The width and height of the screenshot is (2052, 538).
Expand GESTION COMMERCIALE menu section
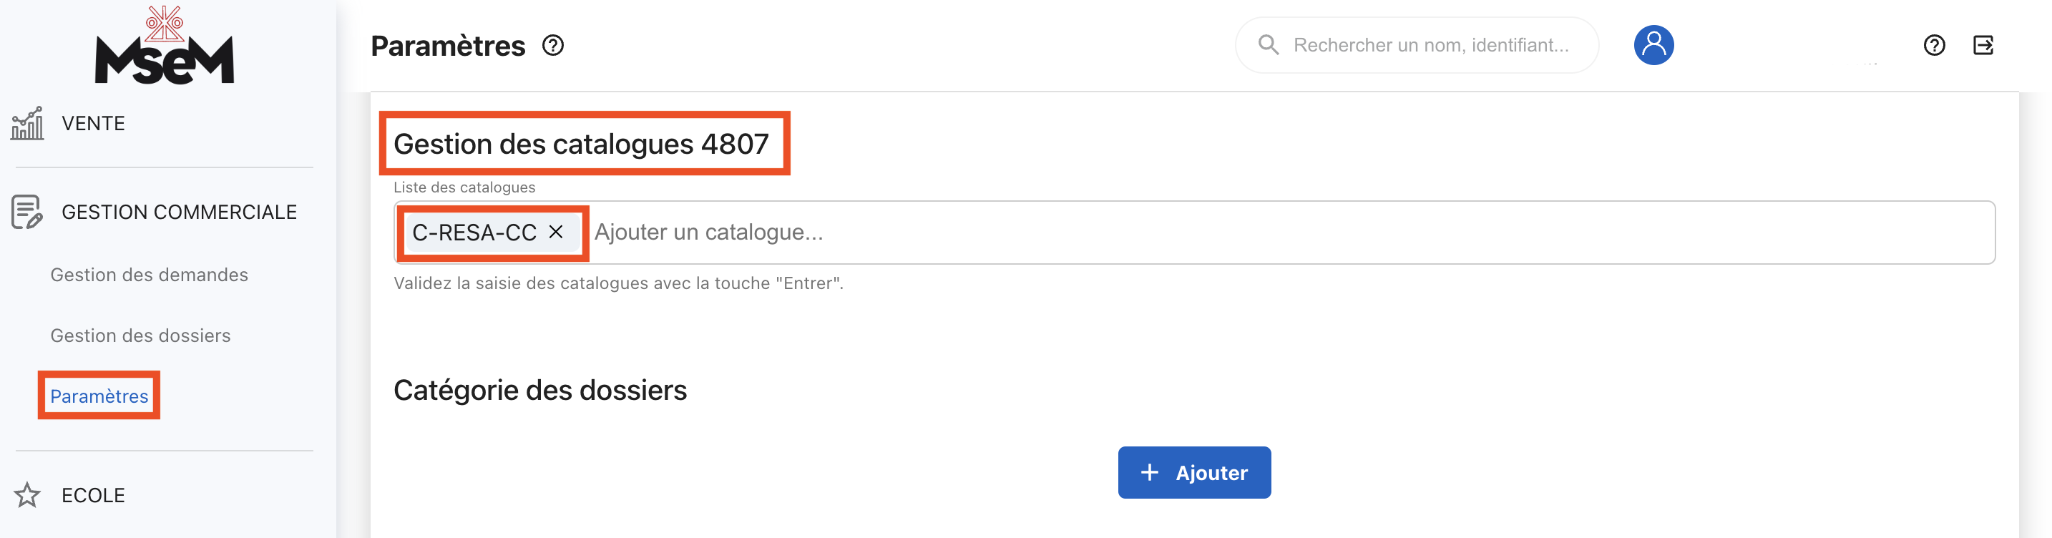[180, 212]
